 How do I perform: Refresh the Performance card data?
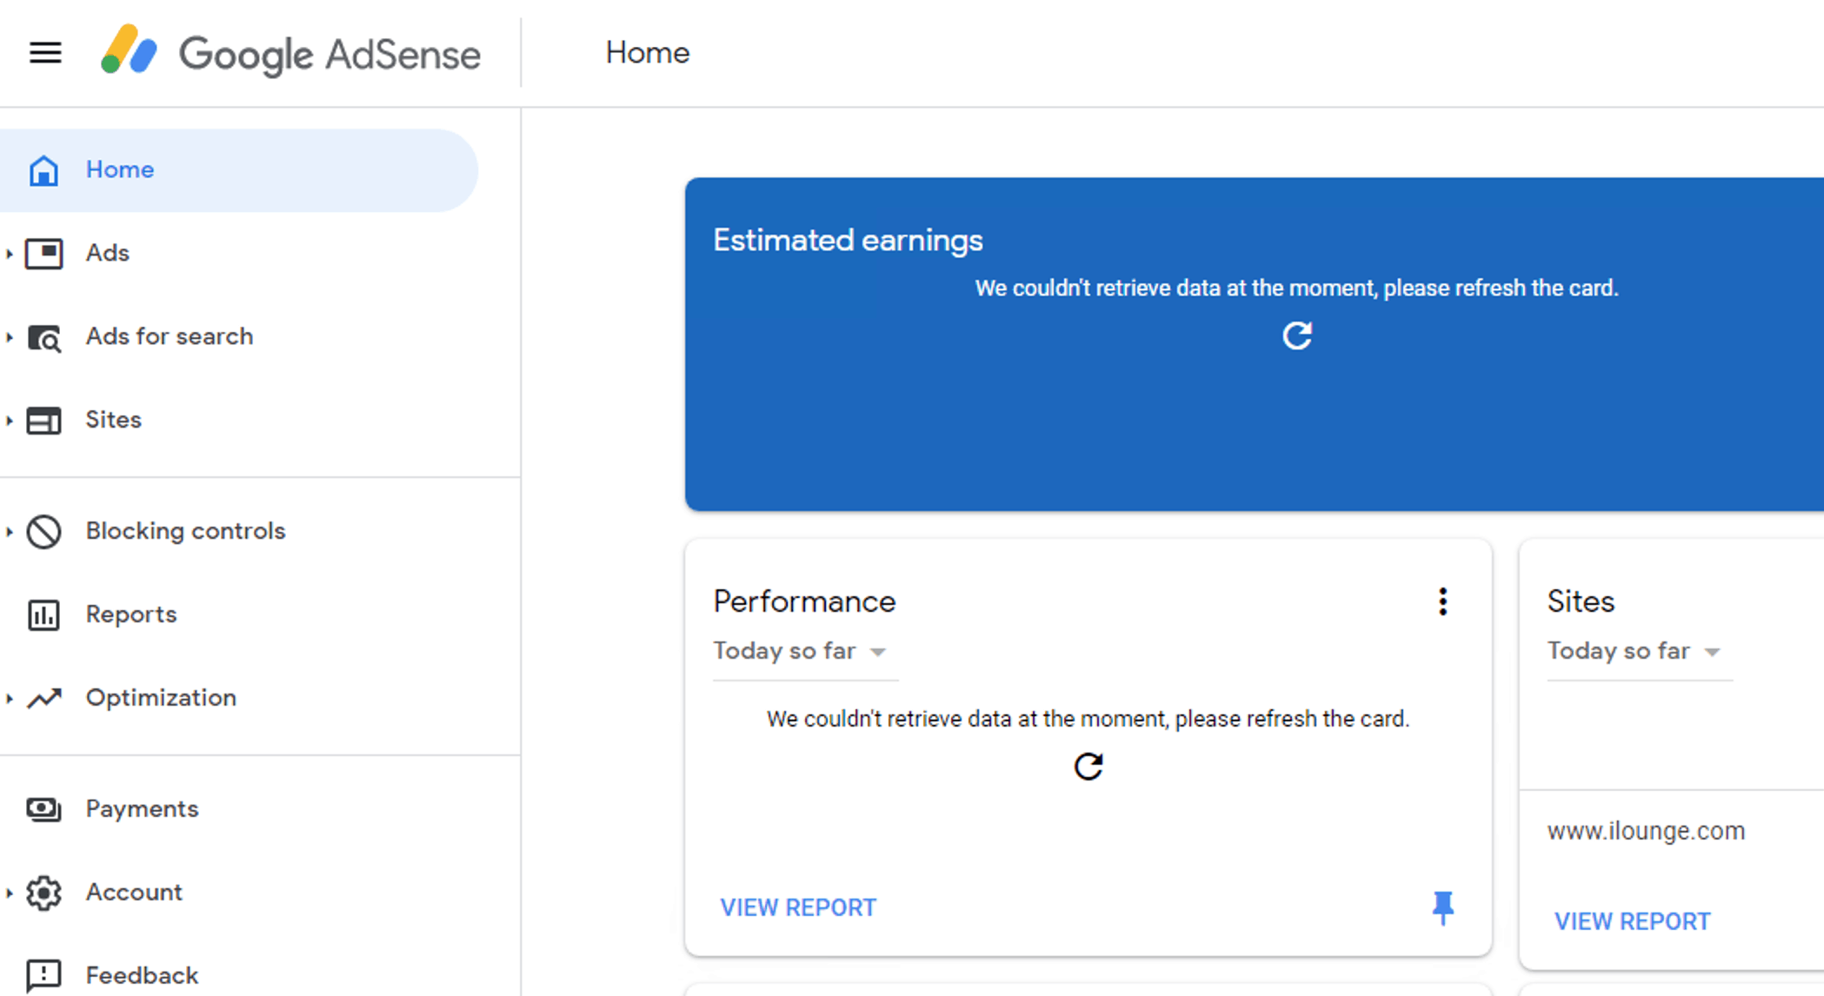tap(1088, 767)
